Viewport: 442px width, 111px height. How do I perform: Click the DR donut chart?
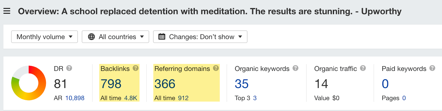[29, 83]
